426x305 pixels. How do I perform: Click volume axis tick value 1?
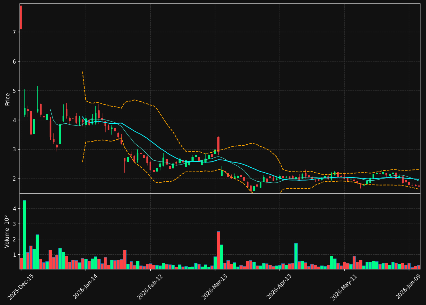14,255
